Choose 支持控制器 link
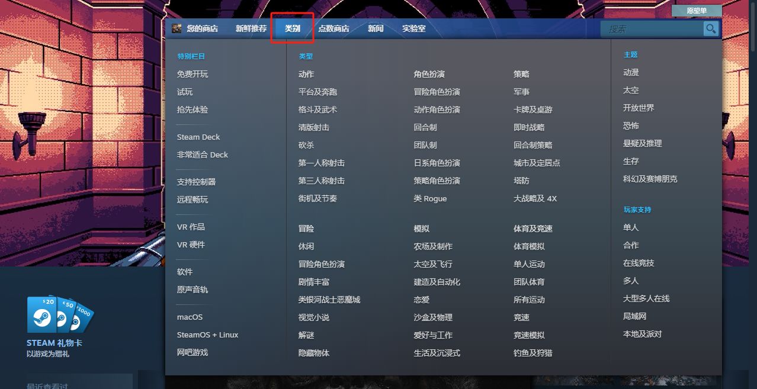757x389 pixels. pos(196,182)
